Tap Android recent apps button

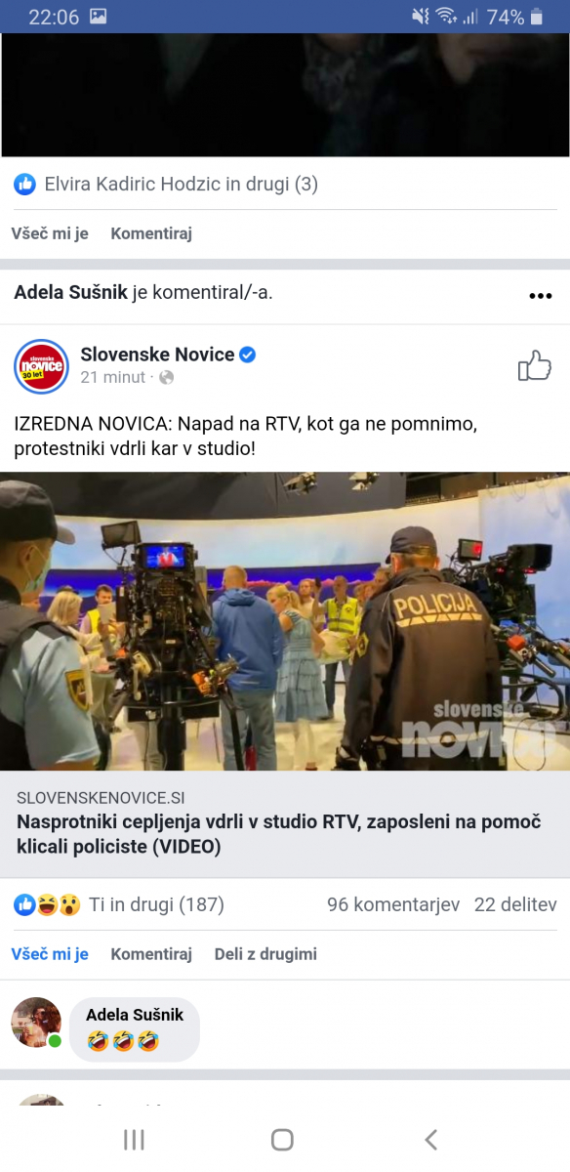pos(134,1139)
